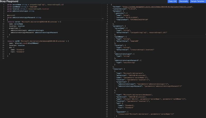This screenshot has height=118, width=206.
Task: Click line number 26 in the Bicep editor gutter
Action: [x=3, y=58]
